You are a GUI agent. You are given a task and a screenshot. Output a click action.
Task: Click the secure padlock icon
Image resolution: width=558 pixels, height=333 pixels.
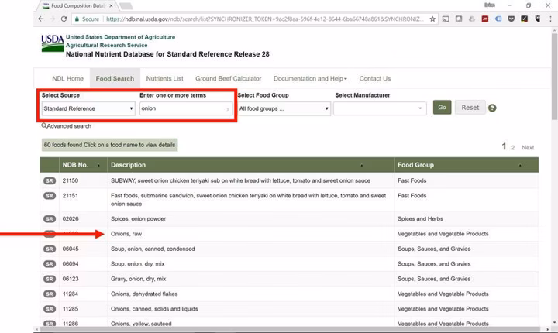[77, 19]
